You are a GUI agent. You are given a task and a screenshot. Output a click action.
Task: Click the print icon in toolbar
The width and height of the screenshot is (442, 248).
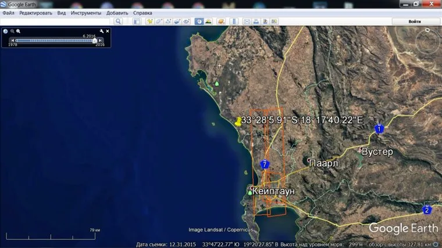pyautogui.click(x=256, y=21)
